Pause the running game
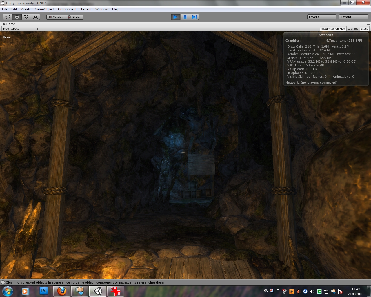This screenshot has width=371, height=297. coord(185,17)
